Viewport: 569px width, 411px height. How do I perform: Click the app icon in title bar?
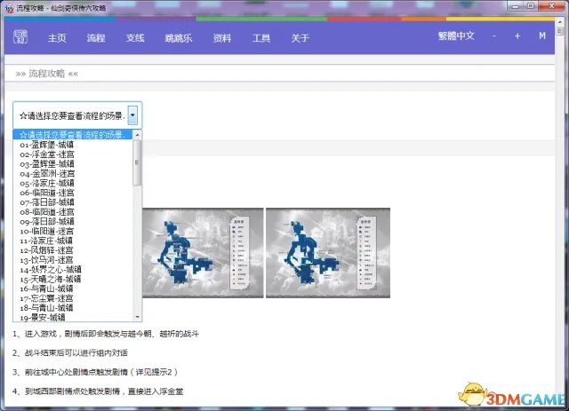[9, 8]
